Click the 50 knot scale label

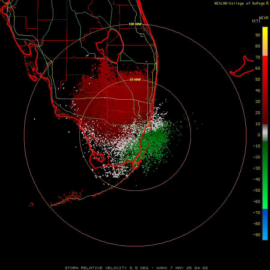tap(258, 79)
